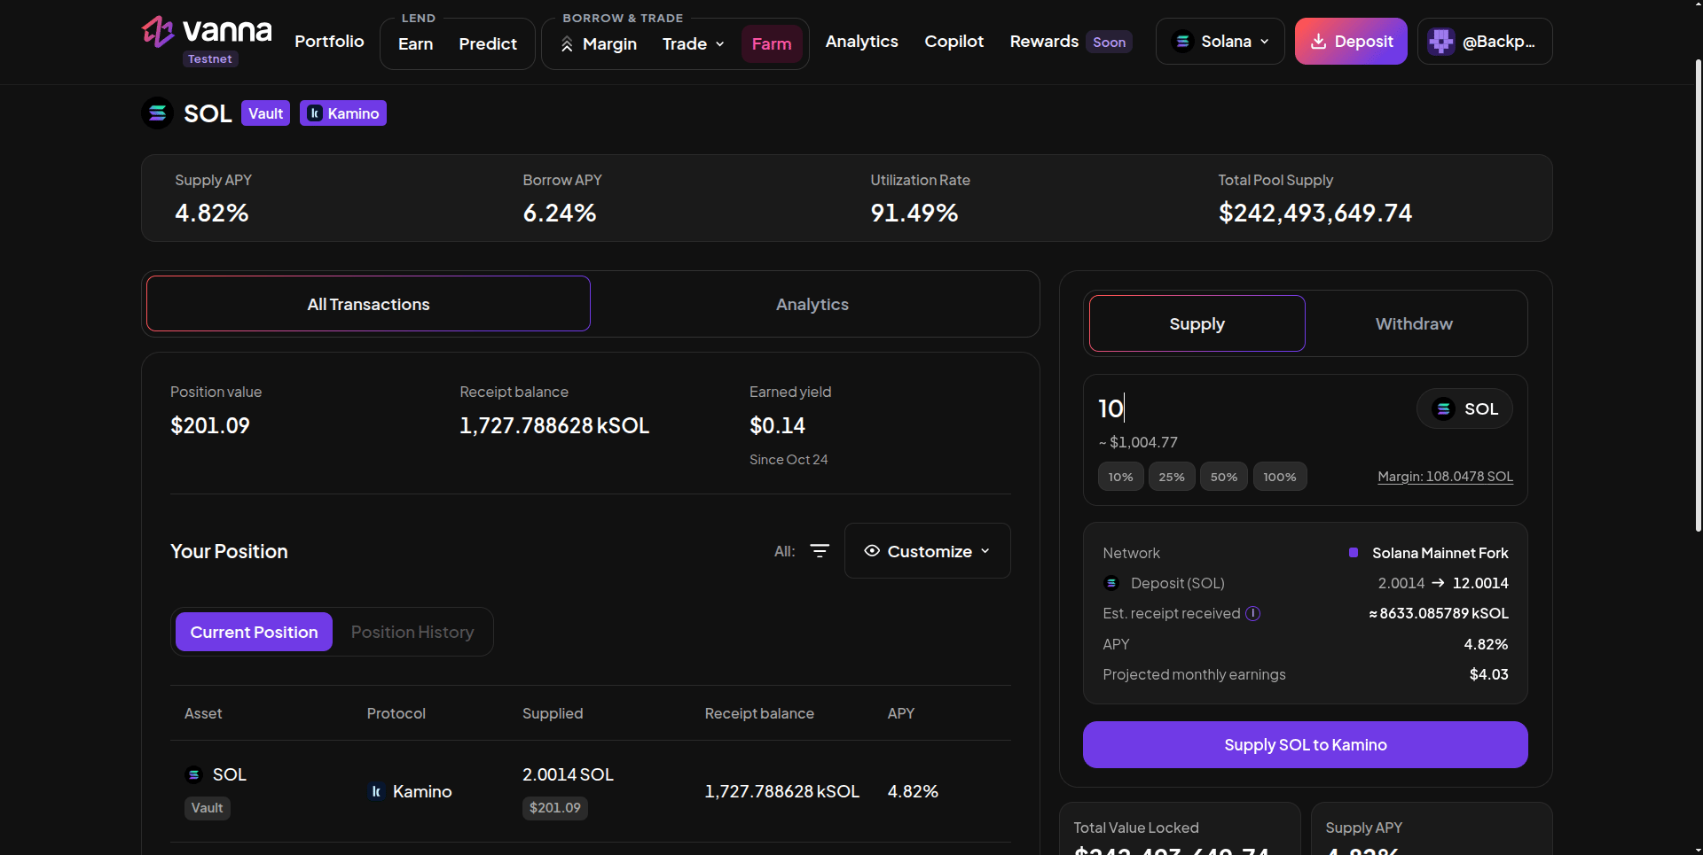Click the Margin double-chevron icon
Viewport: 1703px width, 855px height.
coord(567,44)
